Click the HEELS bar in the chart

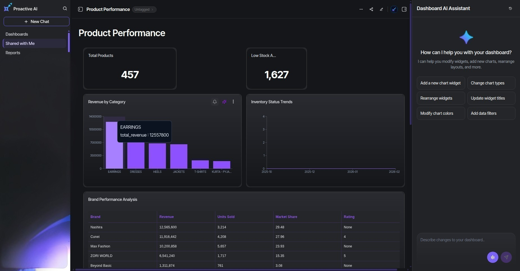[157, 156]
